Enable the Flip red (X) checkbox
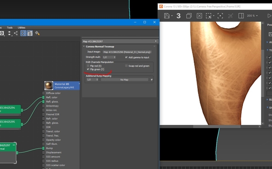Screen dimensions: 272x169 (88, 66)
